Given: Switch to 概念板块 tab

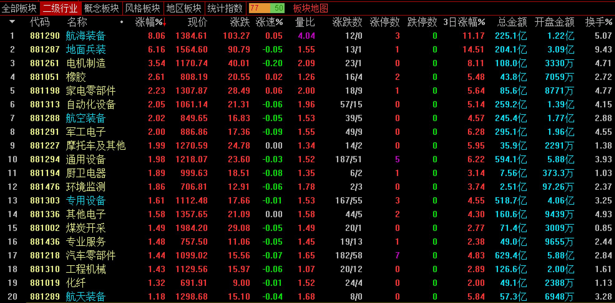Looking at the screenshot, I should [x=101, y=8].
